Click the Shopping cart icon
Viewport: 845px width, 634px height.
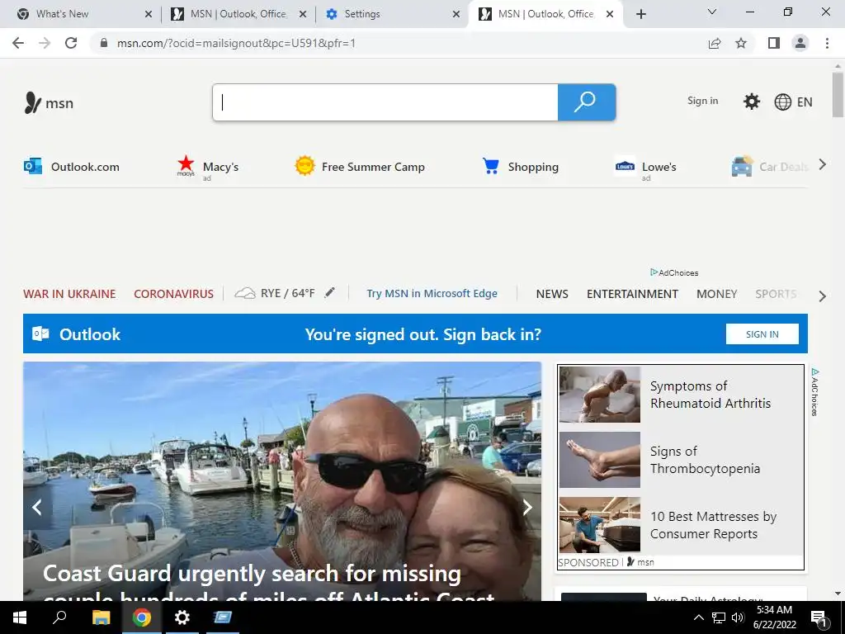point(490,166)
